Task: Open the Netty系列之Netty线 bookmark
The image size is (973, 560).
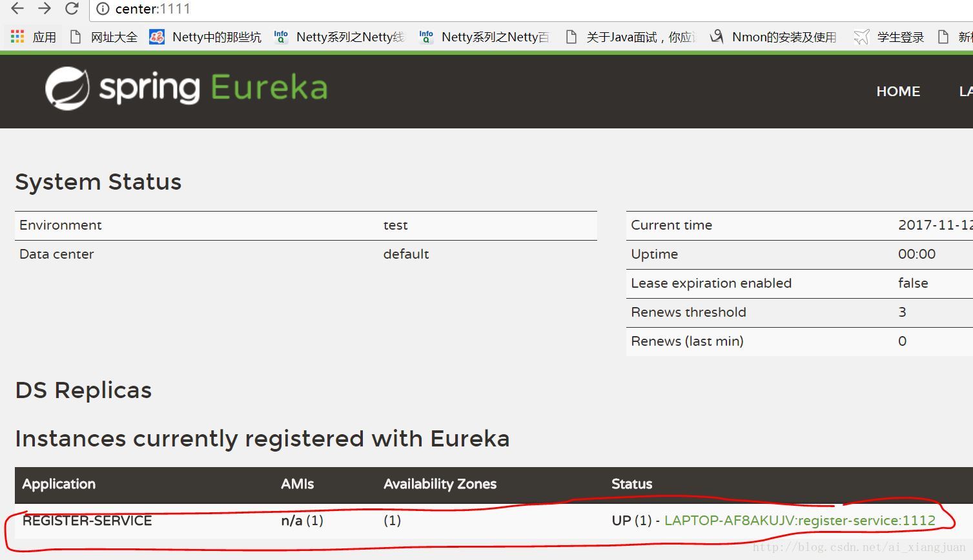Action: coord(340,37)
